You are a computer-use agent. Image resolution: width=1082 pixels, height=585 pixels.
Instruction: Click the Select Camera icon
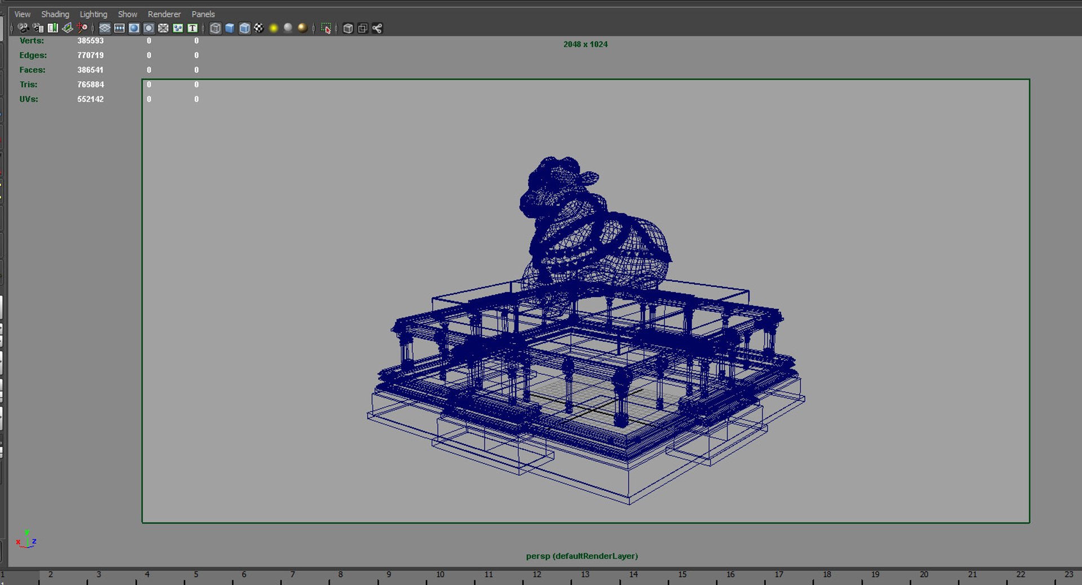(23, 28)
